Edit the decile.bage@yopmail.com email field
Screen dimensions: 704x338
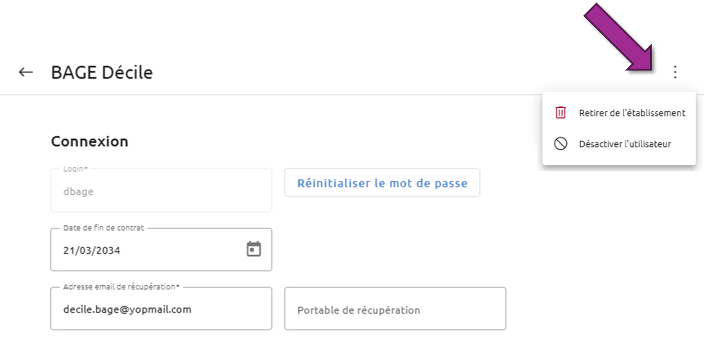[x=161, y=309]
